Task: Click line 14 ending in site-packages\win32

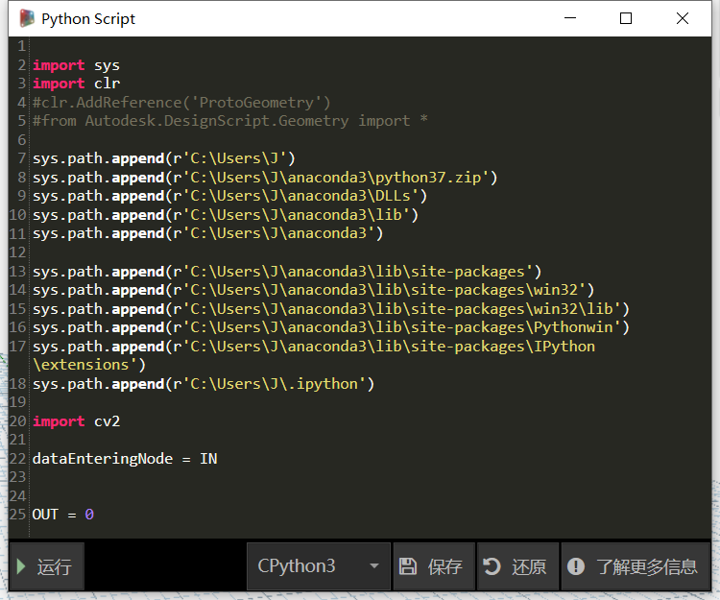Action: [313, 290]
